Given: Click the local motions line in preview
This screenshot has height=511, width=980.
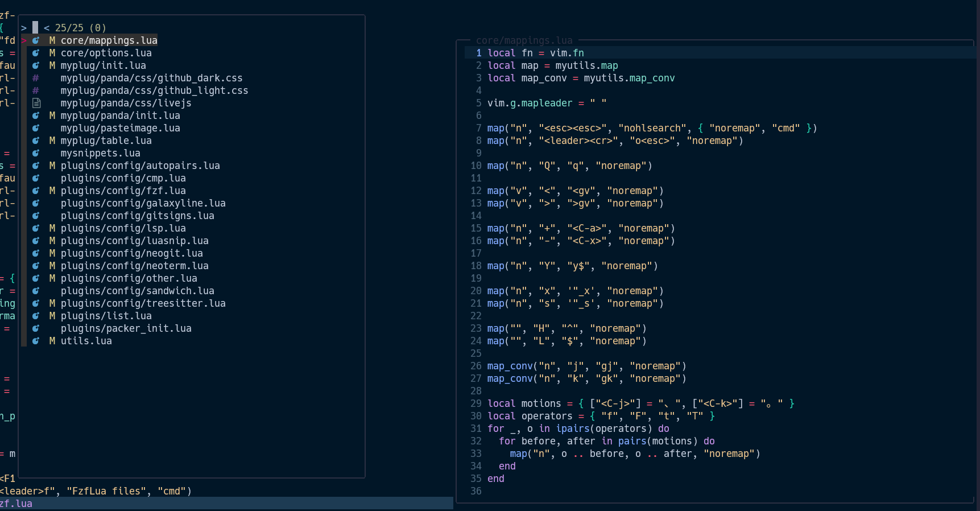Looking at the screenshot, I should click(x=641, y=403).
